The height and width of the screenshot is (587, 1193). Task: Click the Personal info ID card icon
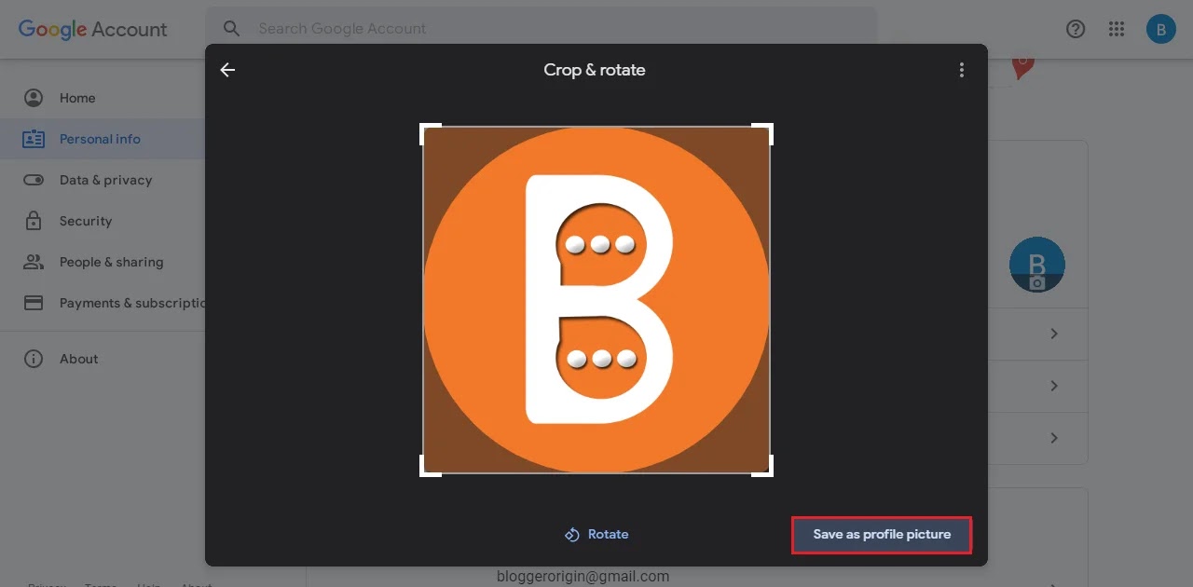point(34,139)
